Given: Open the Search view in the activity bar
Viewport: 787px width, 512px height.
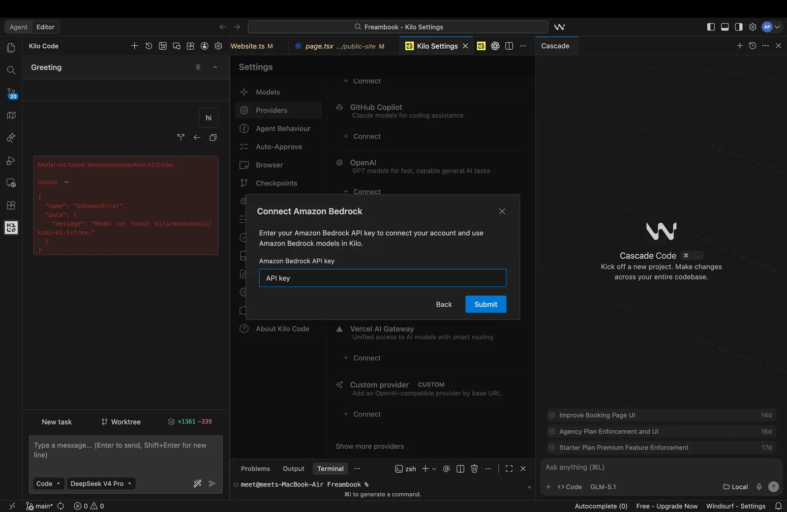Looking at the screenshot, I should (x=11, y=70).
